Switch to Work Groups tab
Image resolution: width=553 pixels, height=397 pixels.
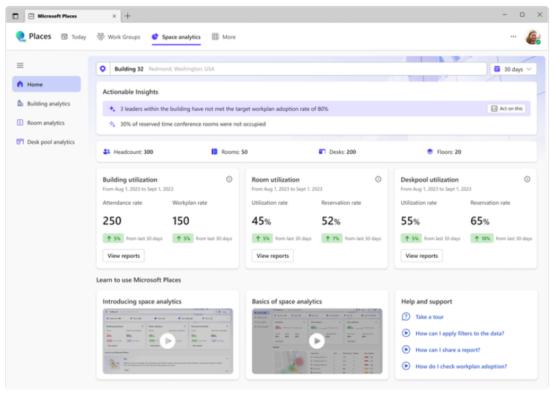tap(119, 37)
